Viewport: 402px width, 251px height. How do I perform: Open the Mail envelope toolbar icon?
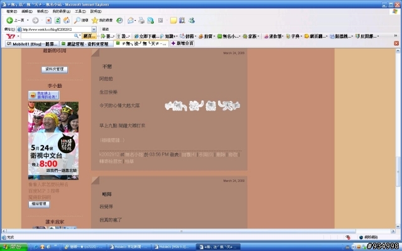(x=131, y=21)
